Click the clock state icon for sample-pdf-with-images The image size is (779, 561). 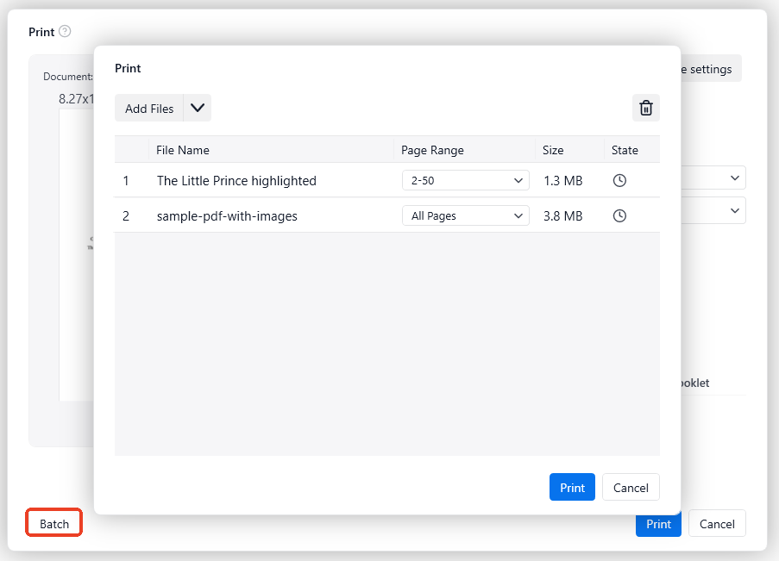pos(619,215)
